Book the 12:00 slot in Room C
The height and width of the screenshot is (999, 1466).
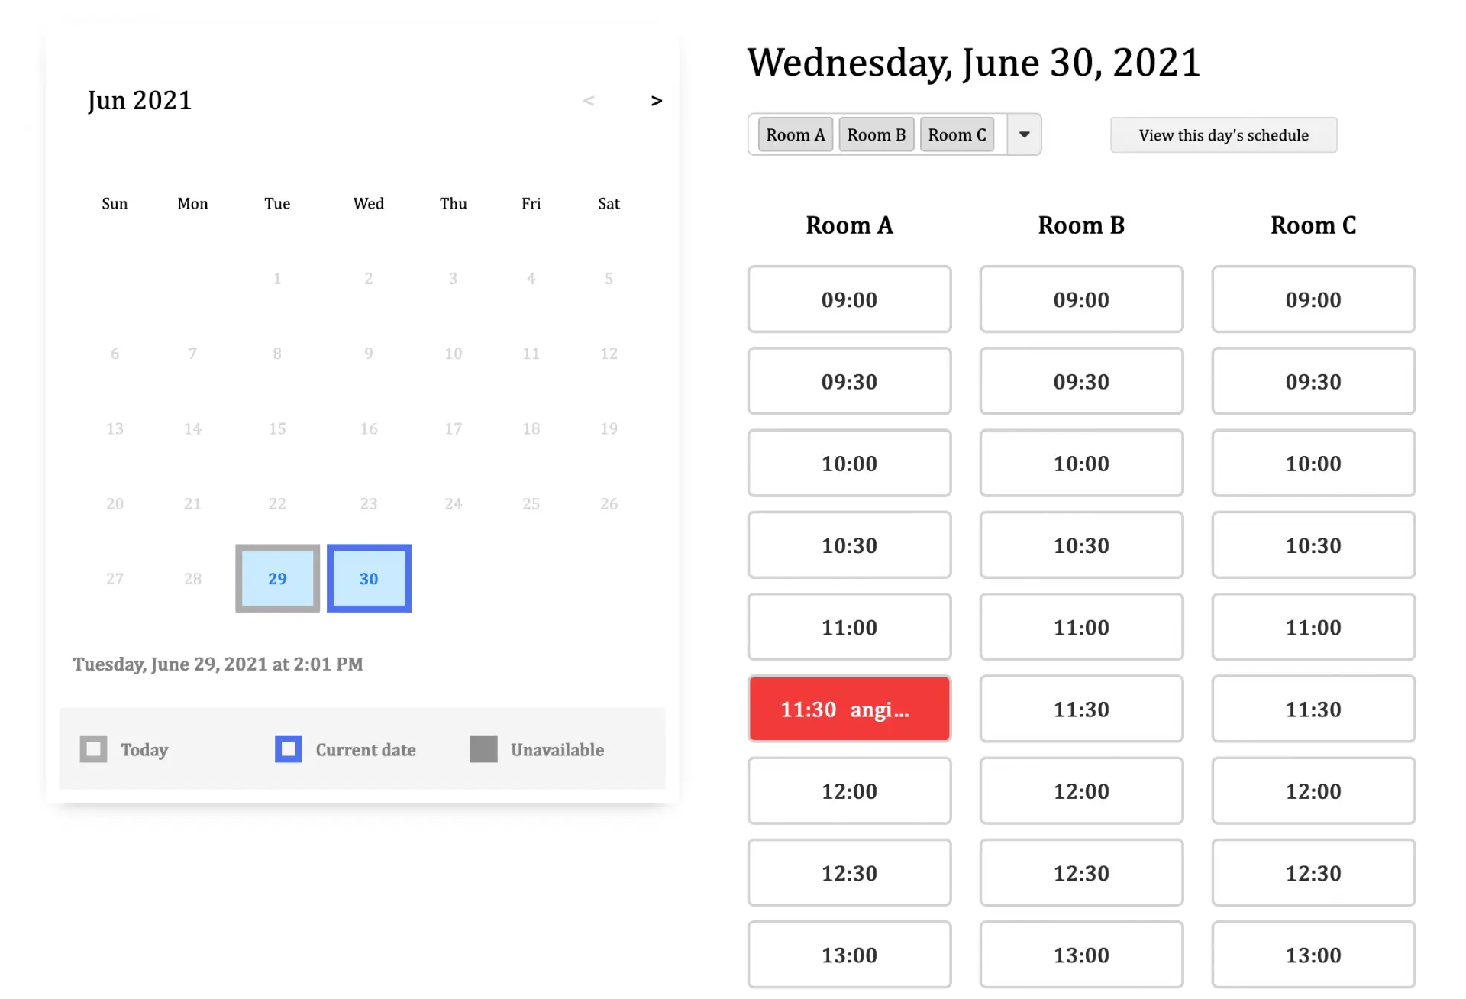(1313, 790)
